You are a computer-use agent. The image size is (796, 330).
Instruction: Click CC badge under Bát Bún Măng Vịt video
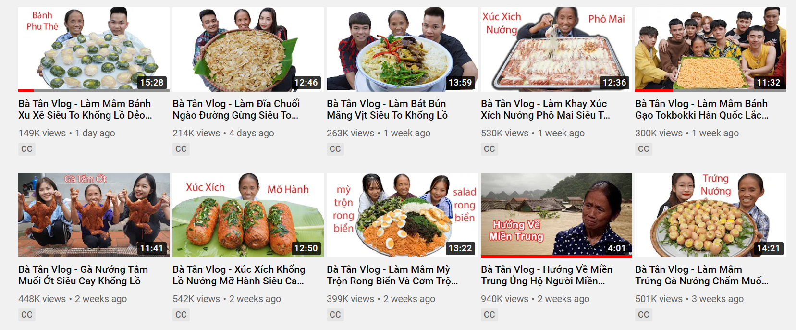[335, 149]
